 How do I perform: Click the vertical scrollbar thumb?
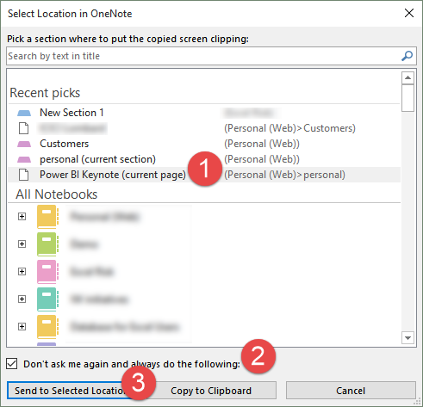[x=407, y=98]
